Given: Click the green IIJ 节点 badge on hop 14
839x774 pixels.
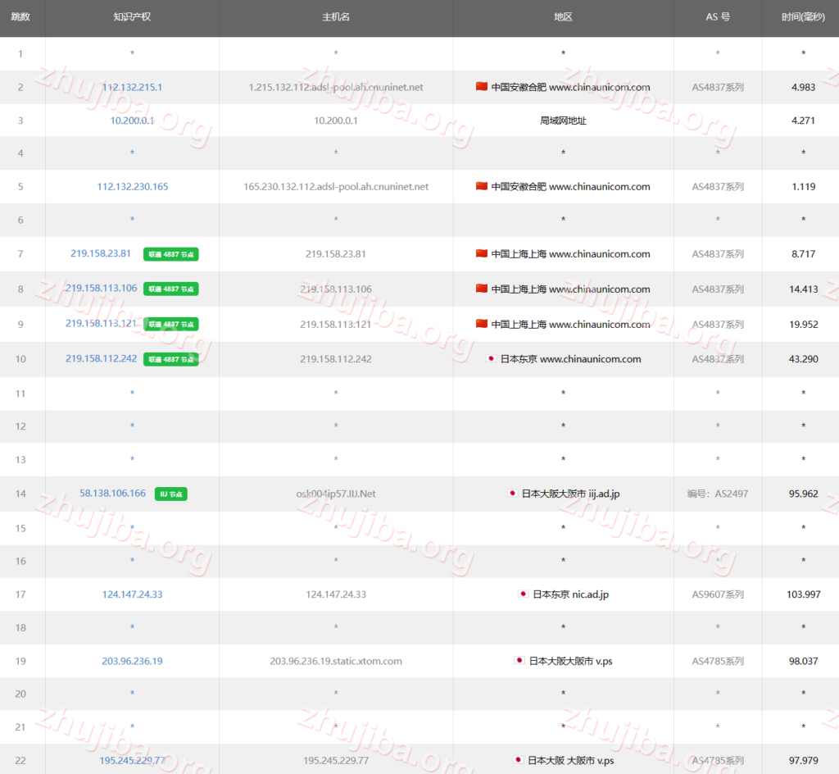Looking at the screenshot, I should pyautogui.click(x=172, y=494).
